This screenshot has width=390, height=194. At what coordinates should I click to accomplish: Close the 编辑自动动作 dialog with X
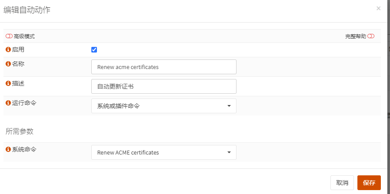click(x=378, y=8)
